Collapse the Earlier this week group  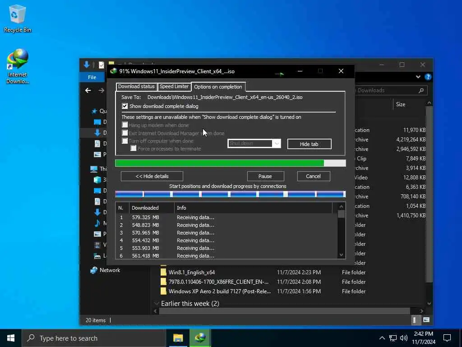coord(157,304)
